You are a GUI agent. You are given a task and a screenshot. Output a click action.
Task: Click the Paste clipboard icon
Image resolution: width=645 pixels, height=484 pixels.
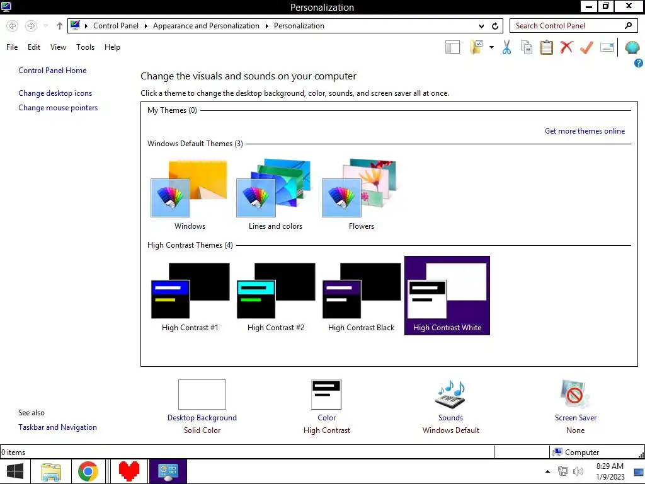(547, 47)
